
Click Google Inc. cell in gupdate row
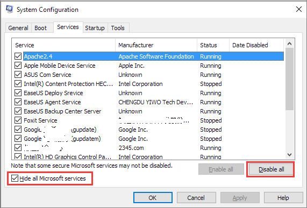point(133,130)
